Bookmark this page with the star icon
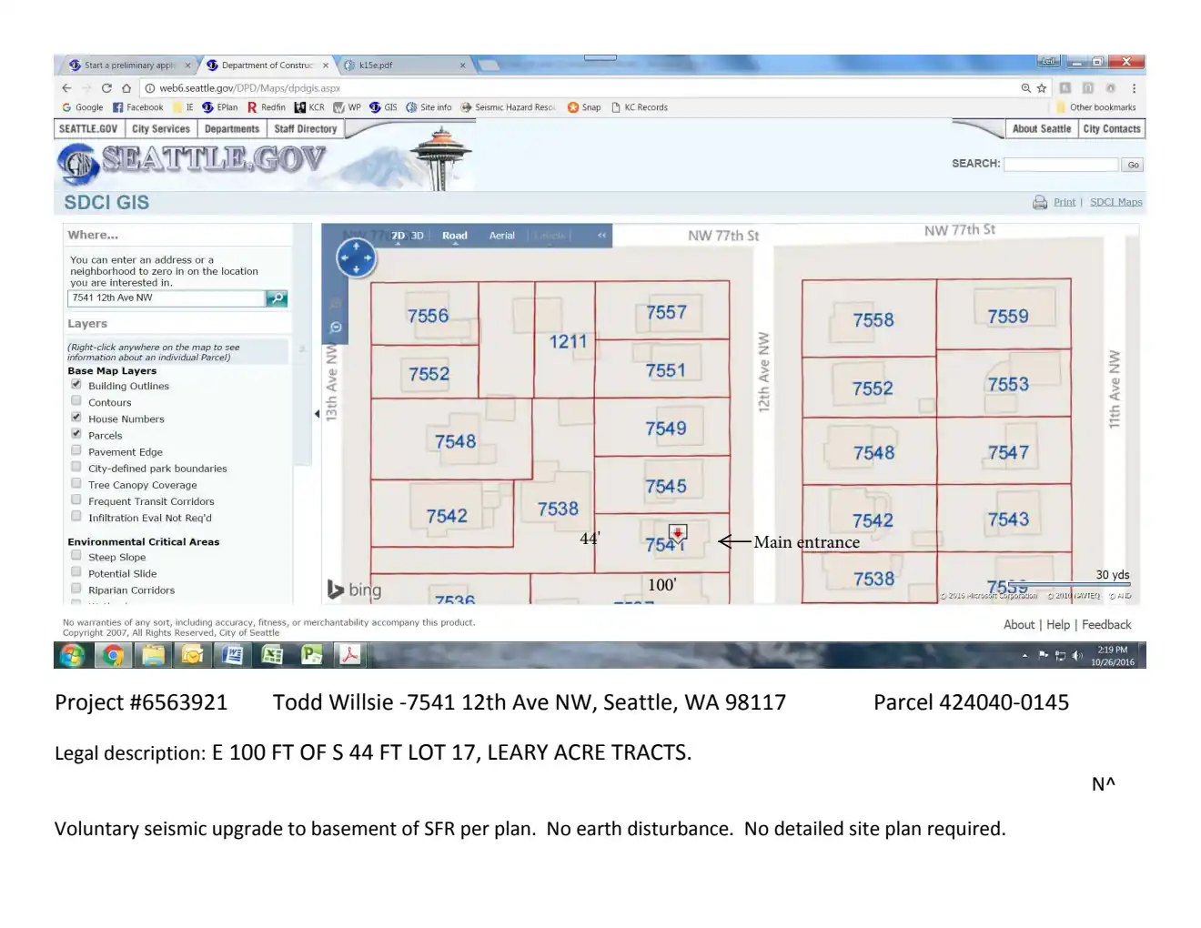 (x=1042, y=88)
